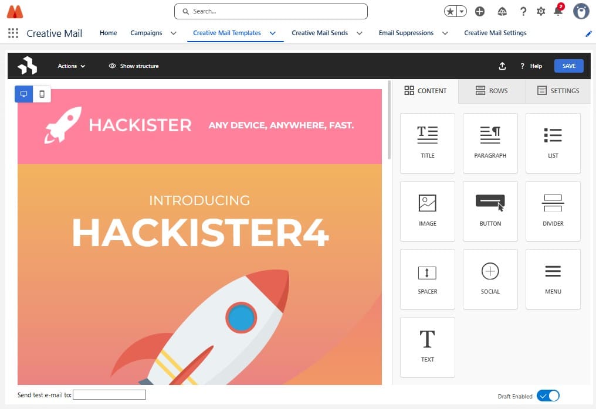Click the export upload icon in editor toolbar
This screenshot has height=409, width=596.
coord(502,66)
